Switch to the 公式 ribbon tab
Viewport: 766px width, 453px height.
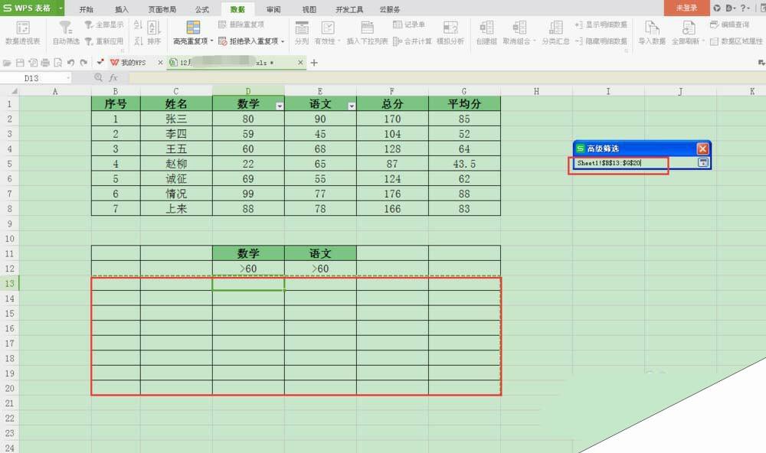coord(201,9)
